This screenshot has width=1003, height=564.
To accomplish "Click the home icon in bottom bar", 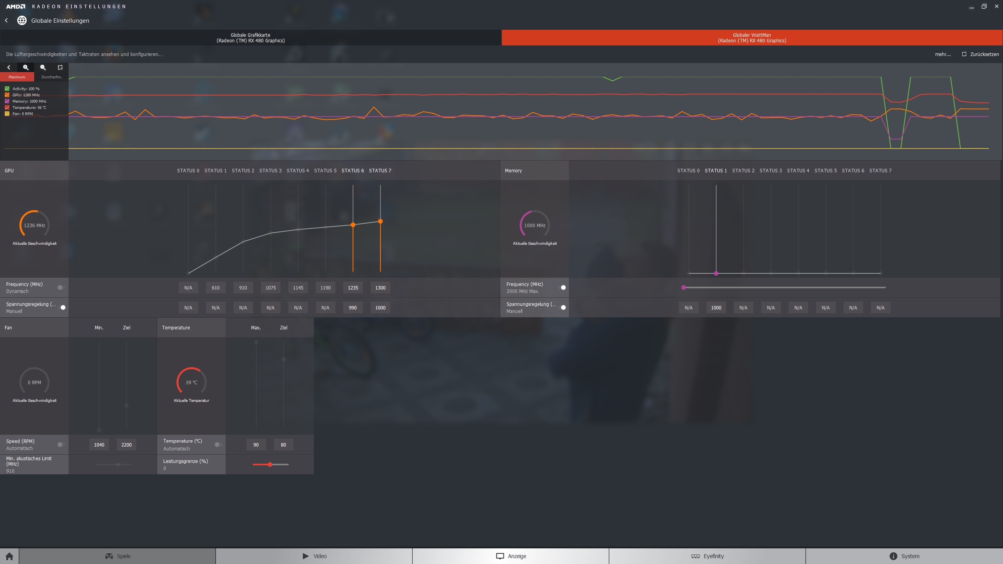I will [x=9, y=556].
